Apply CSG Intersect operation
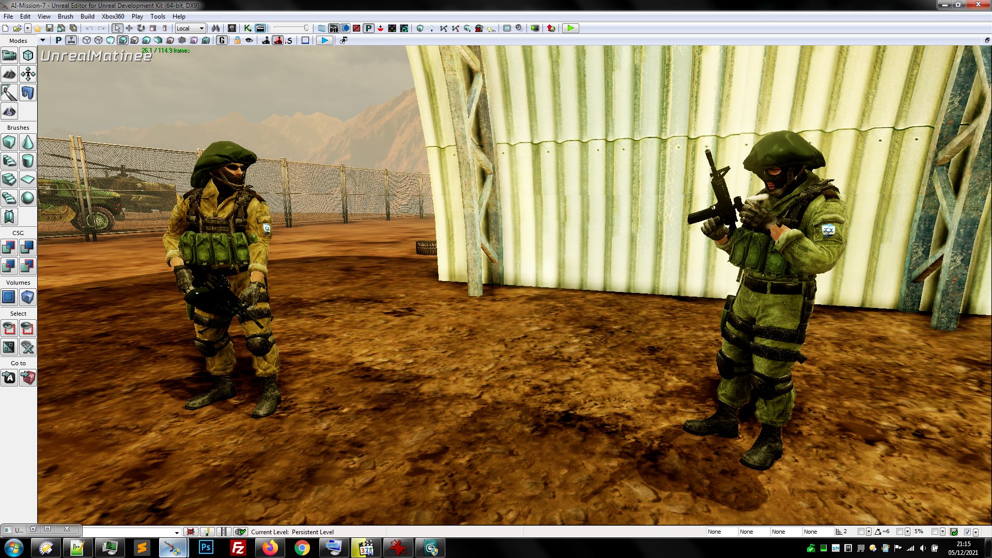The width and height of the screenshot is (992, 558). [x=9, y=266]
